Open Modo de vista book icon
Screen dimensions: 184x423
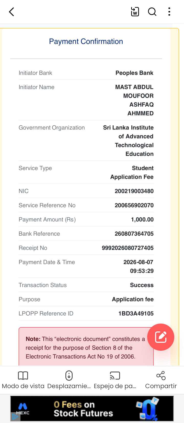click(x=23, y=376)
